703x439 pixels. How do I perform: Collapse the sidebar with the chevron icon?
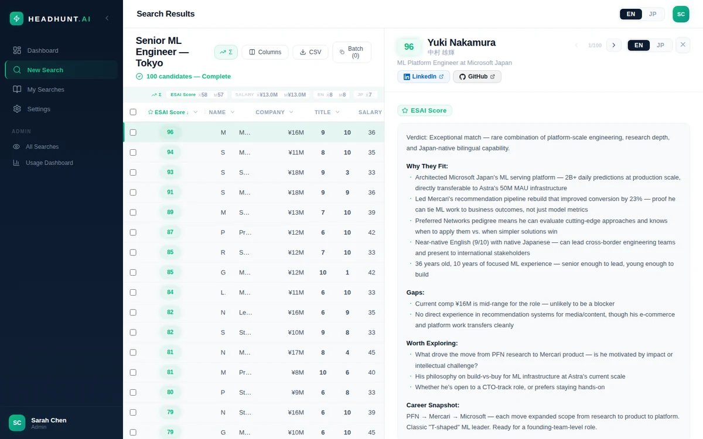107,18
